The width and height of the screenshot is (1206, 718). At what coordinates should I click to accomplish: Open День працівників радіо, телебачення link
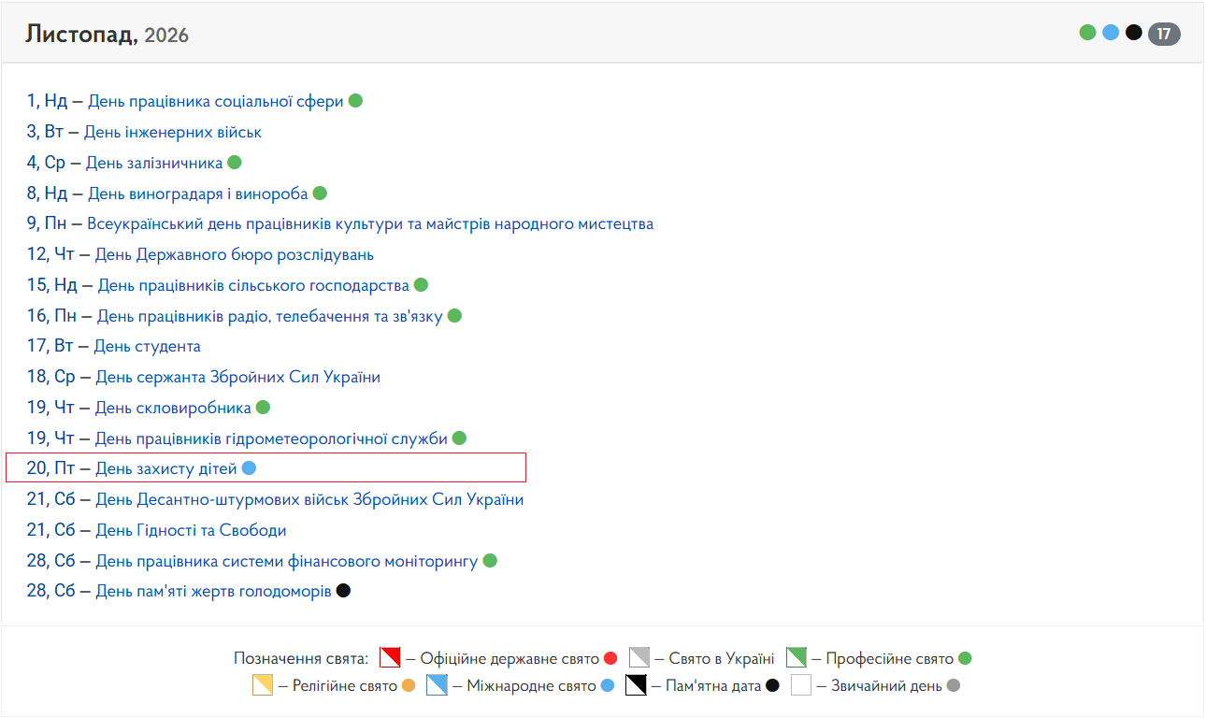[x=270, y=316]
